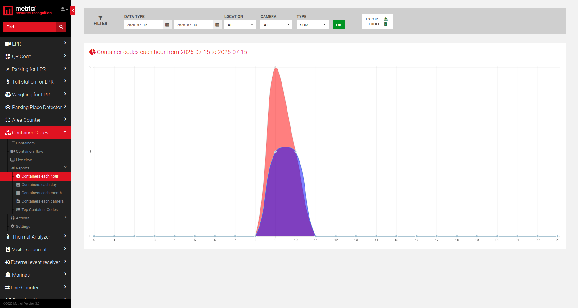Screen dimensions: 578x308
Task: Click the Export Excel button
Action: coord(377,21)
